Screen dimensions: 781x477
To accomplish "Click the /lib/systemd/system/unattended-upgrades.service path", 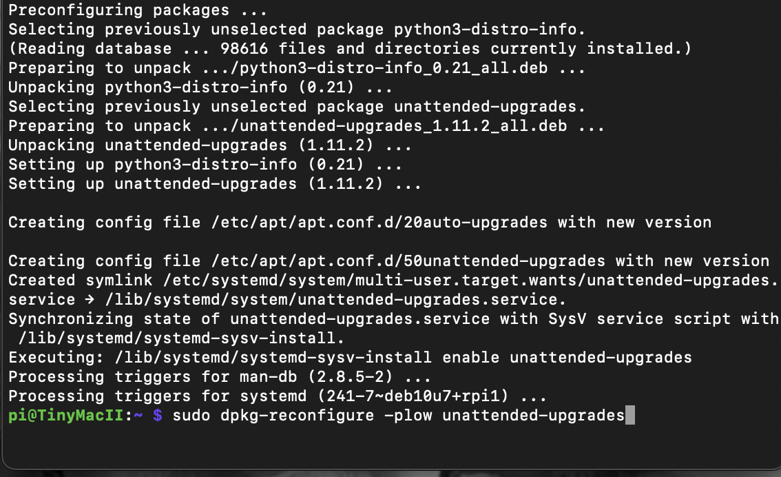I will pos(335,300).
